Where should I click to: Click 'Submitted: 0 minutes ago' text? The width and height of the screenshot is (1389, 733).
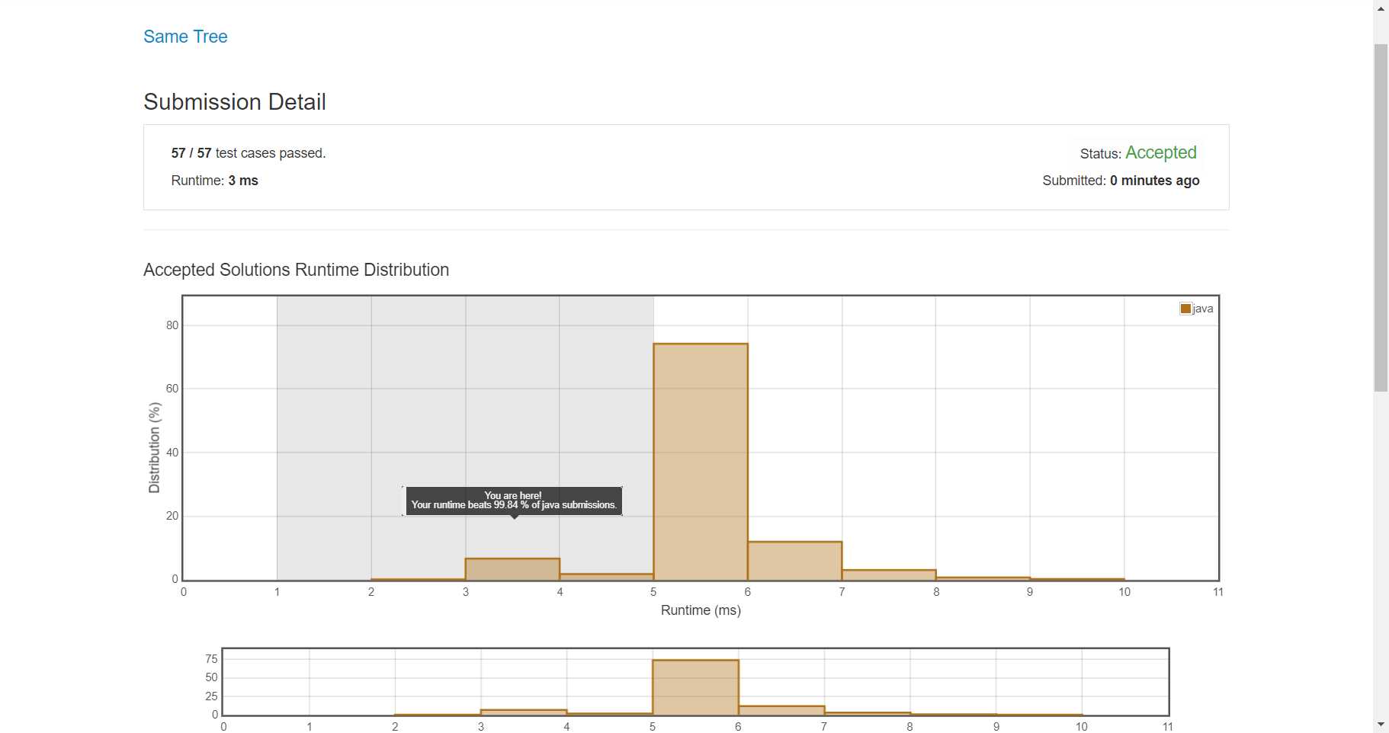click(x=1121, y=181)
